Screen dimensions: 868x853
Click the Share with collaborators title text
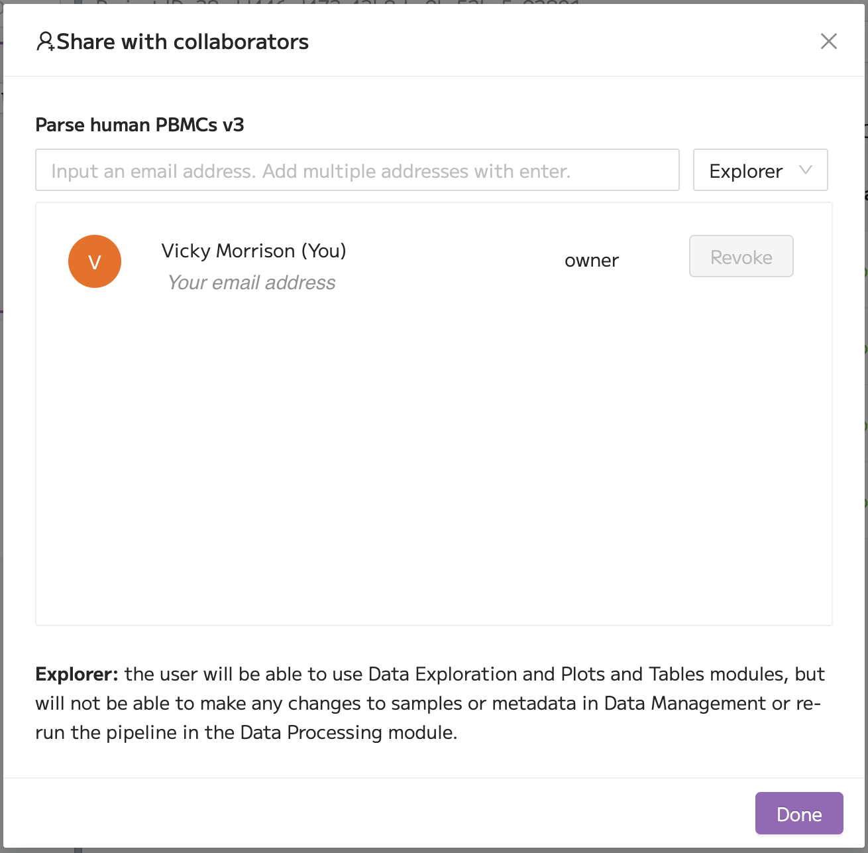click(x=183, y=42)
